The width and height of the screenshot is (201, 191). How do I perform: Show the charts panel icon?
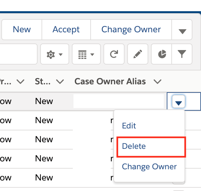(x=162, y=55)
